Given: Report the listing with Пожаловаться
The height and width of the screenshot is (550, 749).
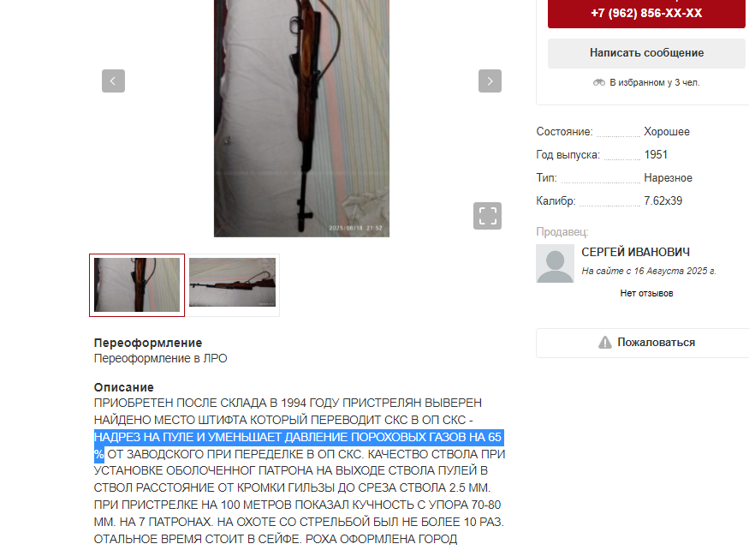Looking at the screenshot, I should [646, 343].
